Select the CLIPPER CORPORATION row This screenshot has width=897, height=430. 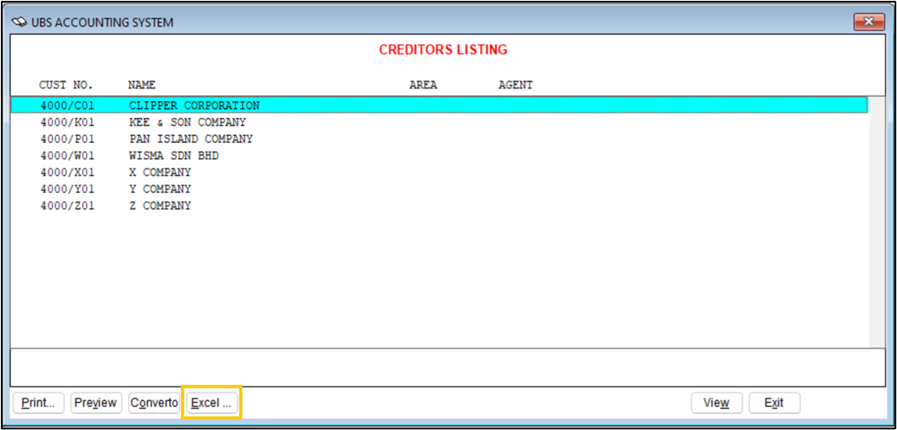tap(439, 106)
